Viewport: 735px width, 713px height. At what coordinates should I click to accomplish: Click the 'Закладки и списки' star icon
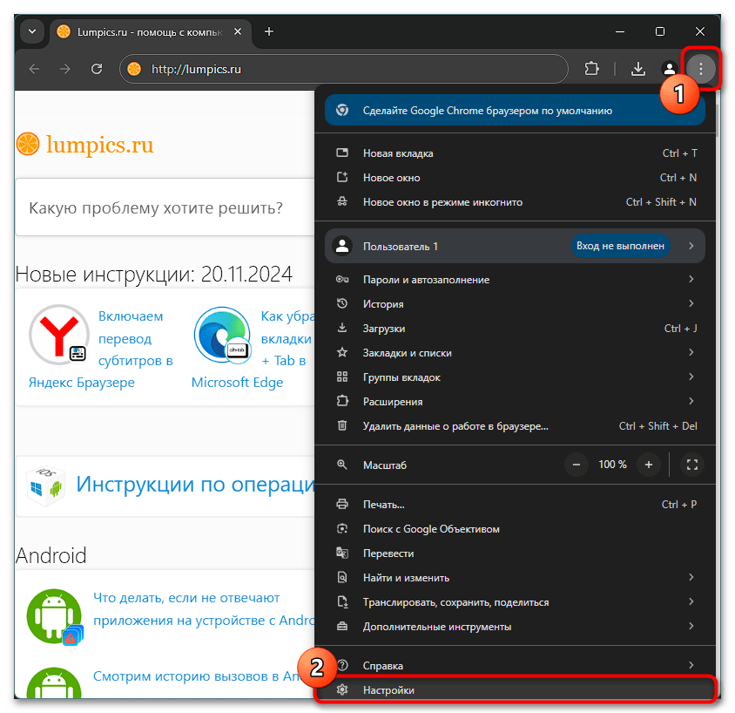(342, 352)
